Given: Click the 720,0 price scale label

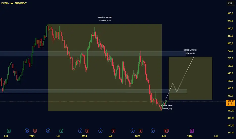Looking at the screenshot, I should point(230,58).
